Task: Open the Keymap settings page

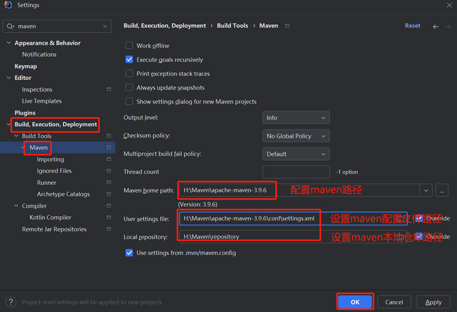Action: (26, 66)
